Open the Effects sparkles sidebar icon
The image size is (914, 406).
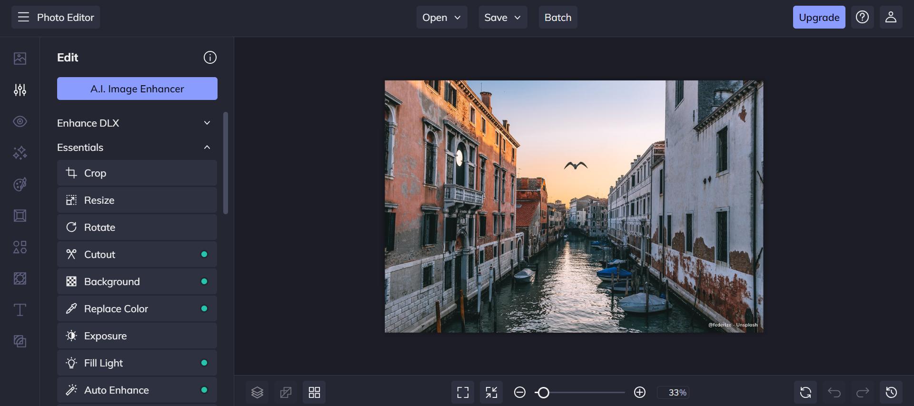coord(20,153)
